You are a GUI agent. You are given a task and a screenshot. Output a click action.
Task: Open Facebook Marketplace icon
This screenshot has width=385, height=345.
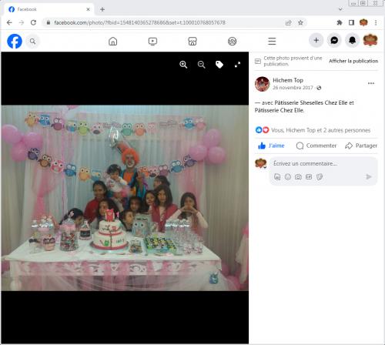192,41
